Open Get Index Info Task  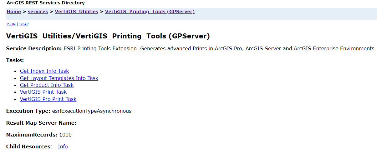point(44,71)
